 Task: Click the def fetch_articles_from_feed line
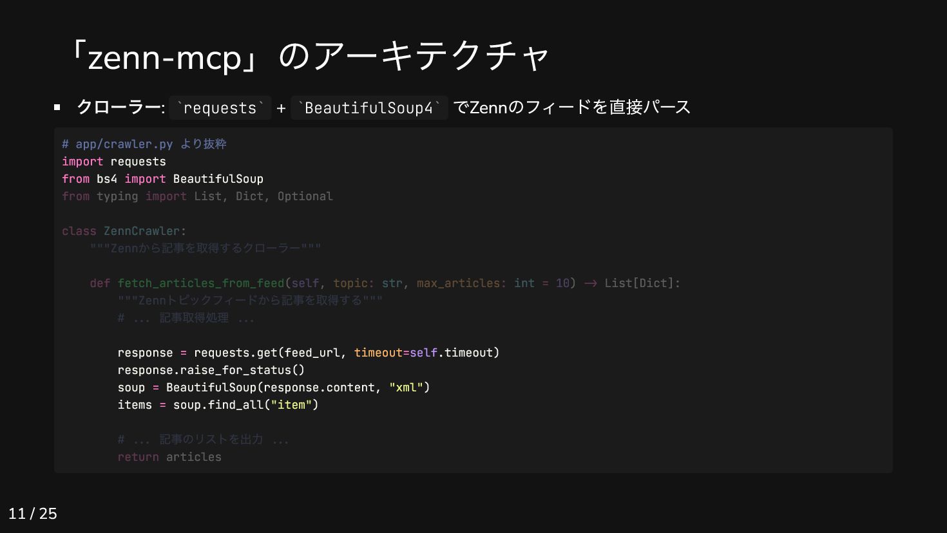[385, 283]
